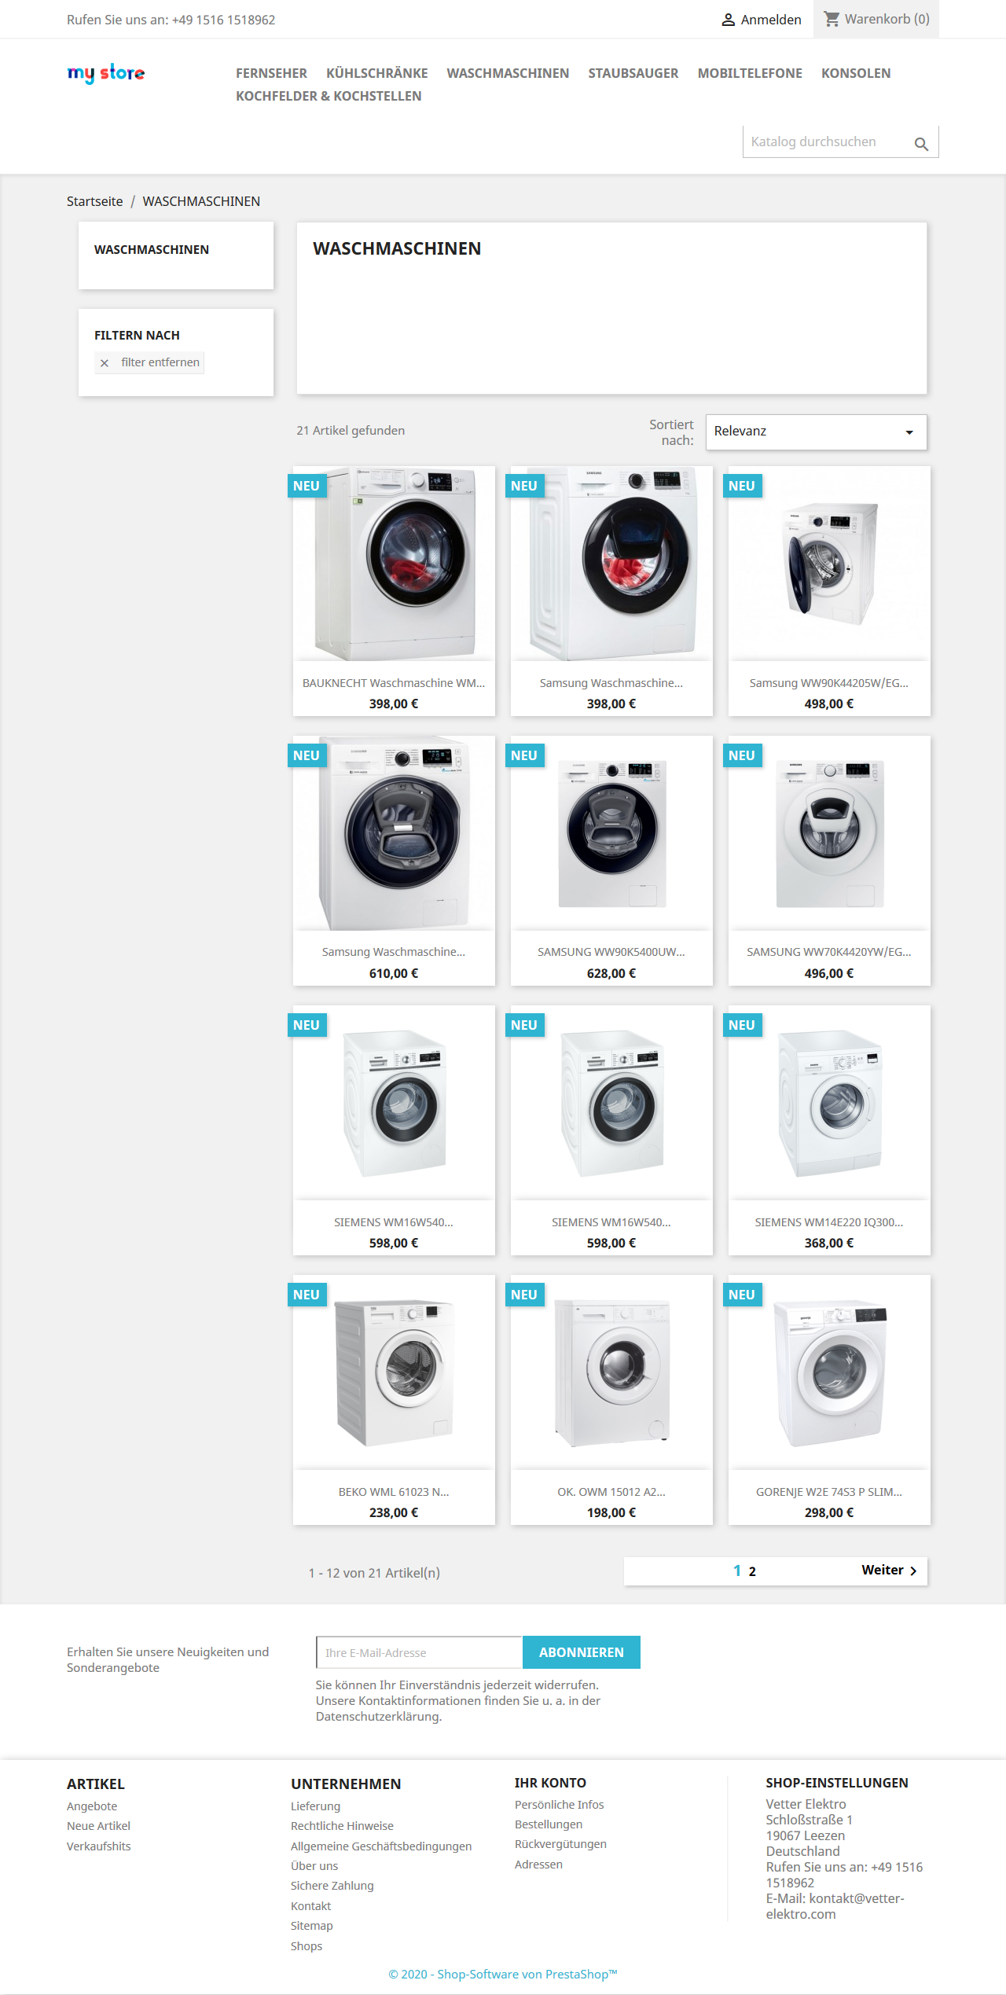Click the Allgemeine Geschäftsbedingungen footer link
The image size is (1006, 1995).
point(381,1846)
